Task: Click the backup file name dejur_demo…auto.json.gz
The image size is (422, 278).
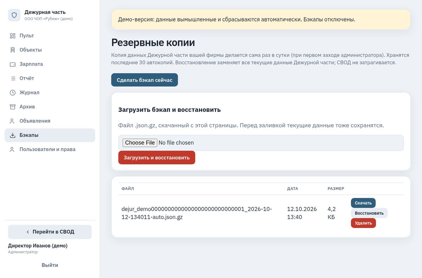Action: 197,213
